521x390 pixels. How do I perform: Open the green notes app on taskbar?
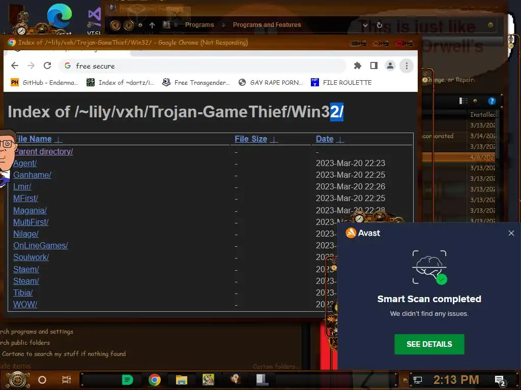coord(127,380)
